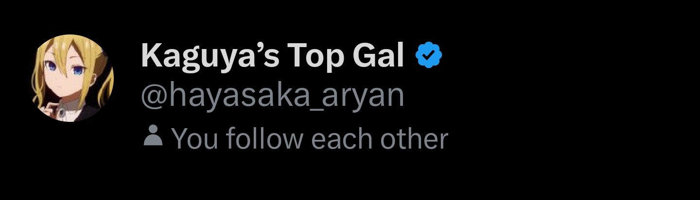View the circular profile photo
Viewport: 700px width, 200px height.
point(73,81)
